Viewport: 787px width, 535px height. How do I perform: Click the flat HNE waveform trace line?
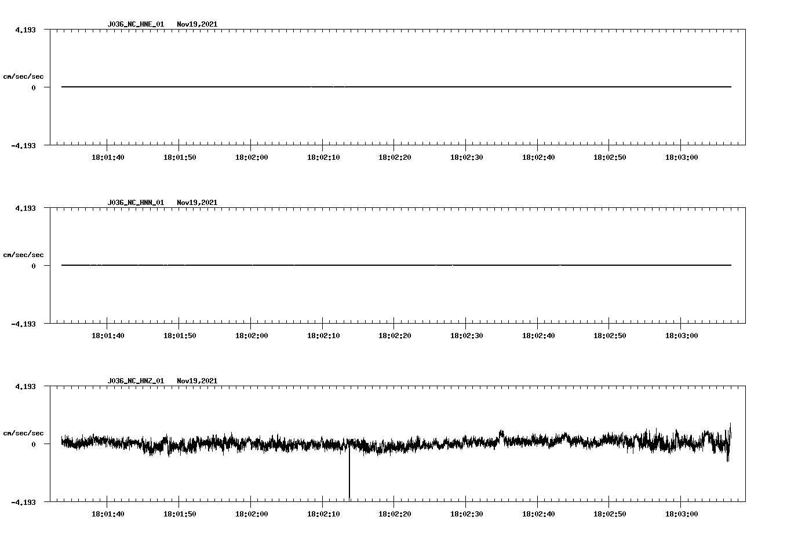[396, 87]
